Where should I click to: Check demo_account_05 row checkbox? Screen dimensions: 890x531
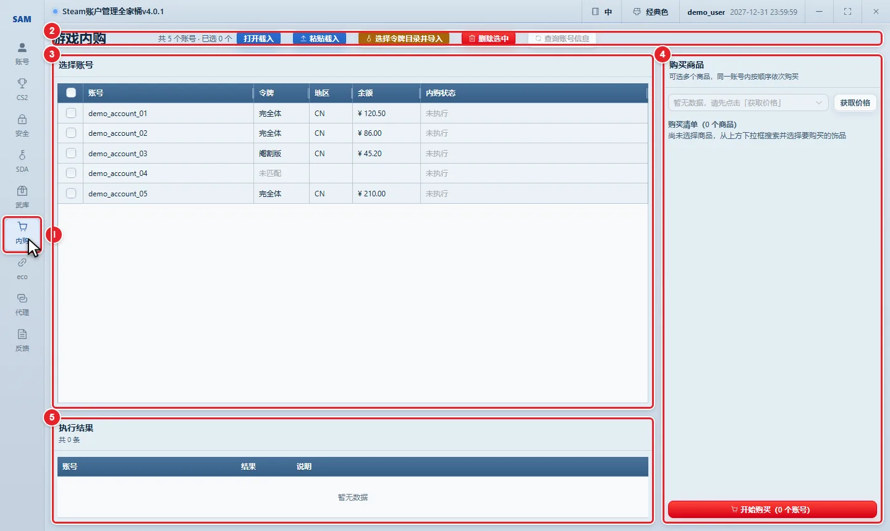(71, 193)
